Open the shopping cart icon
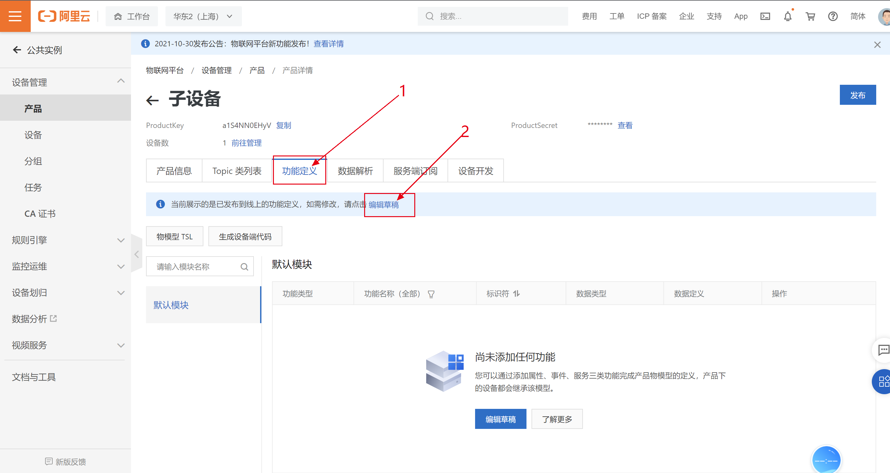This screenshot has width=890, height=473. [x=810, y=16]
